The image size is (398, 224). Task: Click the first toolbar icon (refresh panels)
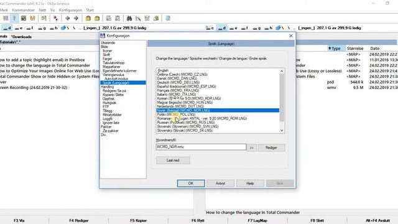coord(6,18)
